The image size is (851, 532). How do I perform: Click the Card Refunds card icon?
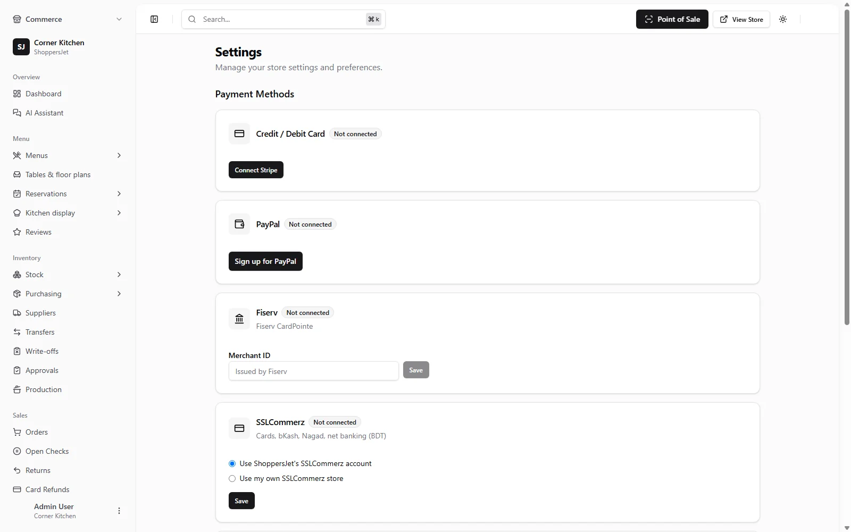(17, 489)
